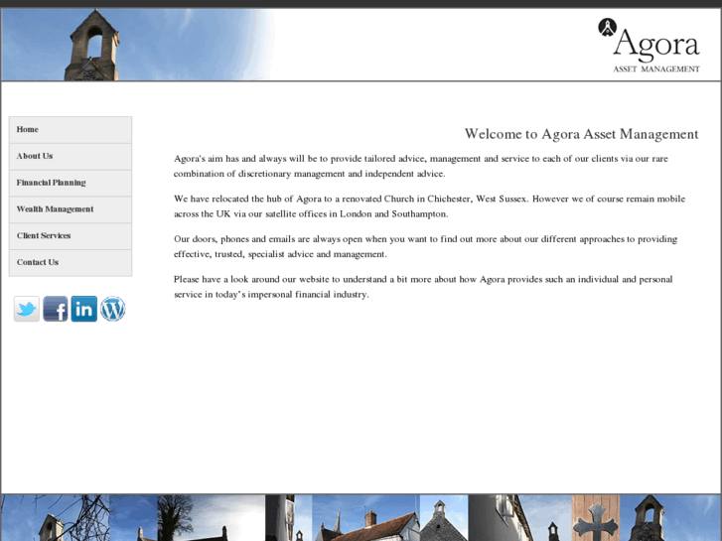Screen dimensions: 722x541
Task: Navigate to Client Services
Action: point(71,236)
